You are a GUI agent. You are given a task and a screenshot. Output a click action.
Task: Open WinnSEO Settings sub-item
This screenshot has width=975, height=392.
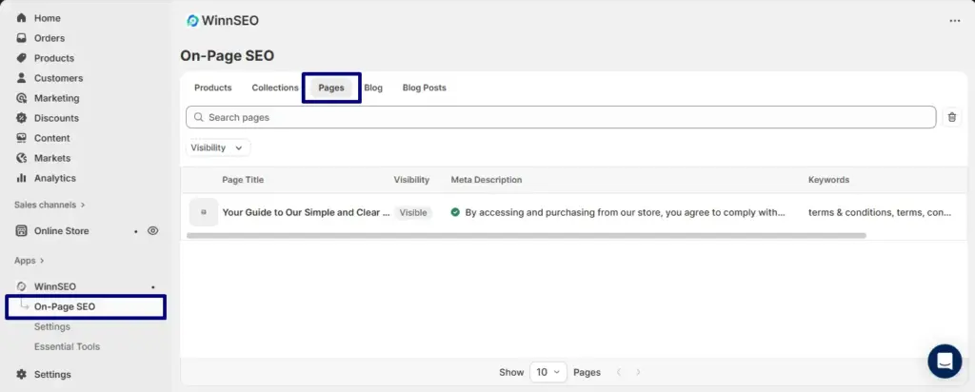[52, 326]
